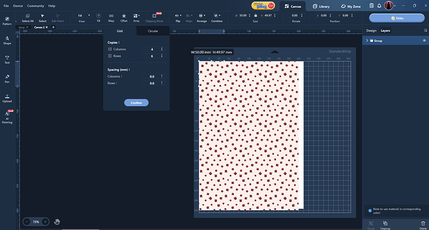Open the Pattern tool in left sidebar
The height and width of the screenshot is (230, 429).
pyautogui.click(x=7, y=20)
